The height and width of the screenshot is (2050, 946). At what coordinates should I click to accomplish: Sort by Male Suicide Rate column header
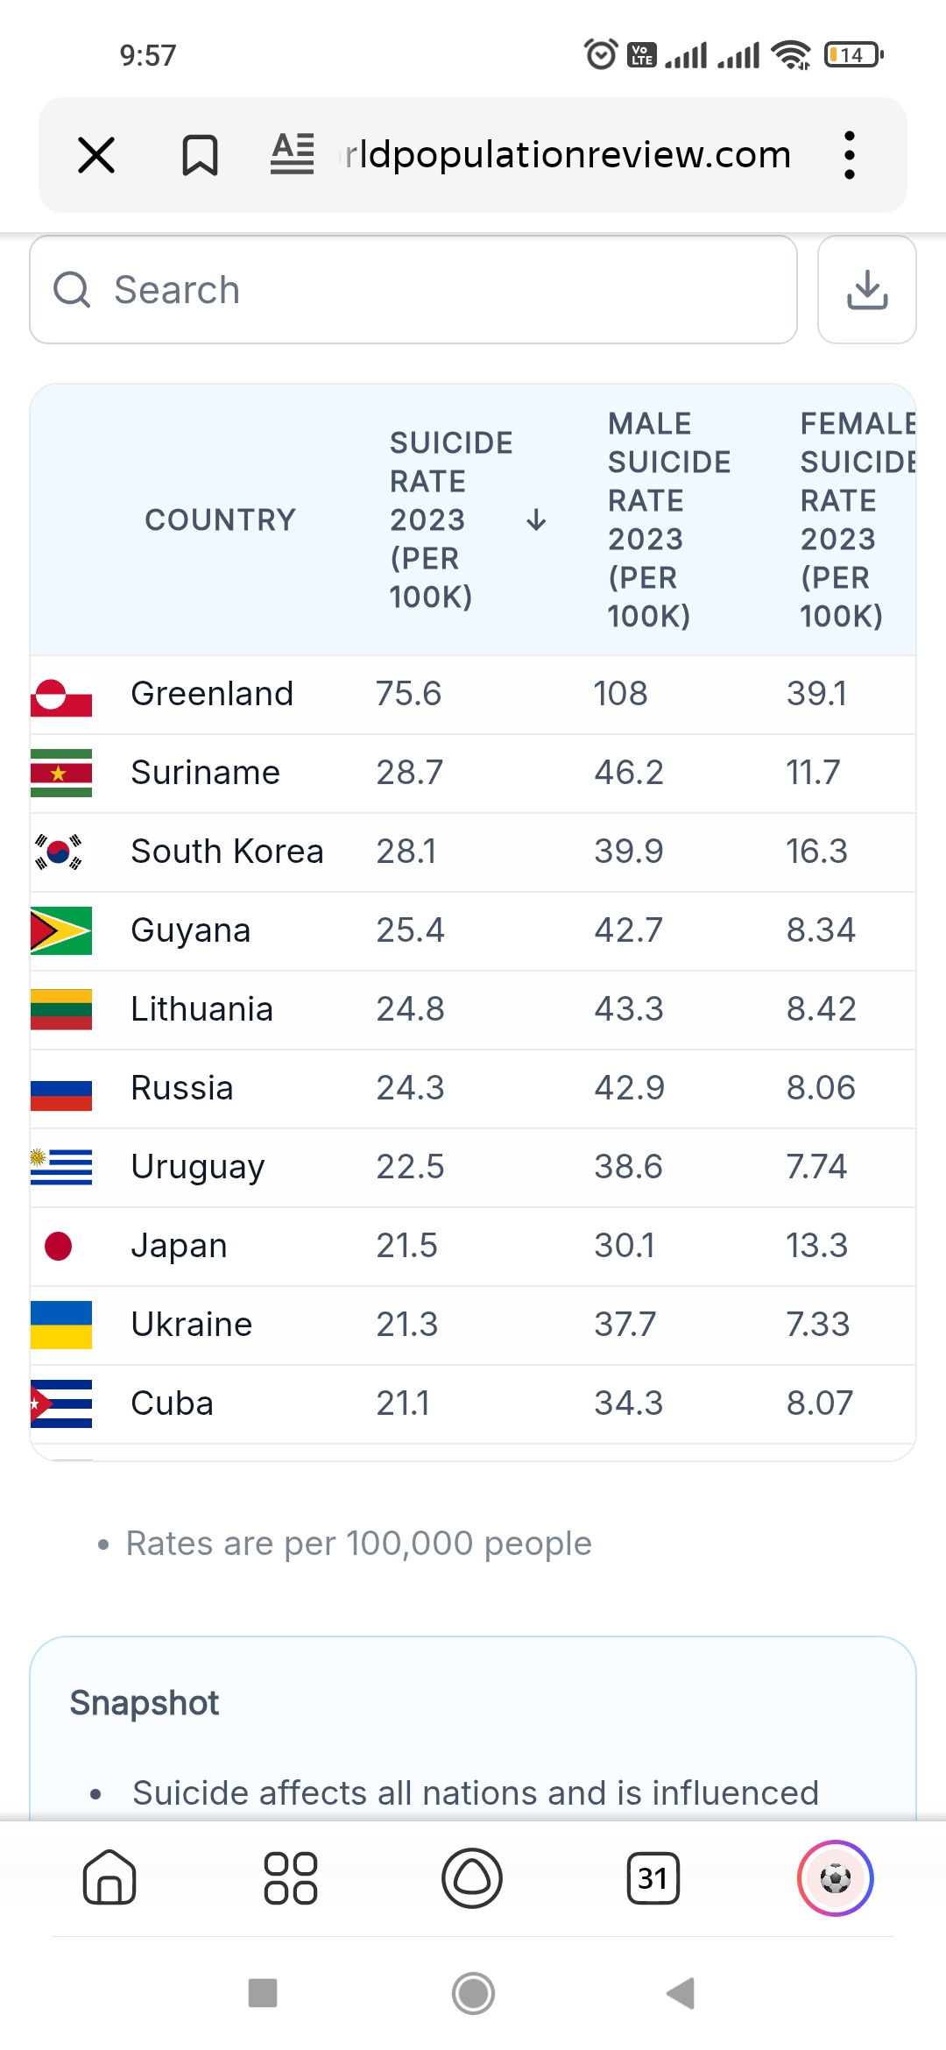pyautogui.click(x=669, y=520)
